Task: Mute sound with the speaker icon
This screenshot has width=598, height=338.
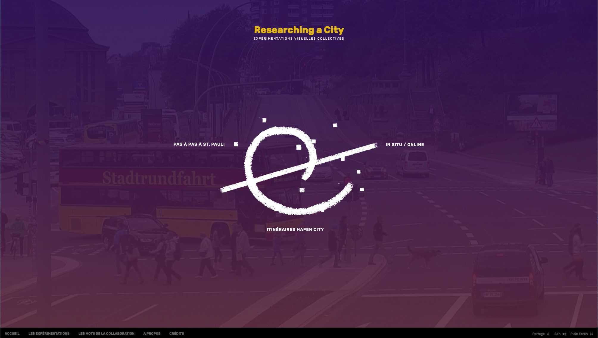Action: 564,334
